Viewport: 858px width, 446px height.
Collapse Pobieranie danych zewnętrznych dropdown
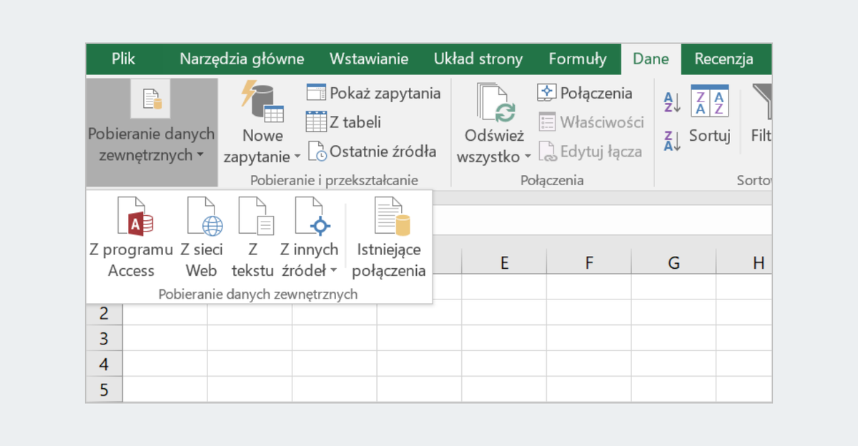coord(152,132)
